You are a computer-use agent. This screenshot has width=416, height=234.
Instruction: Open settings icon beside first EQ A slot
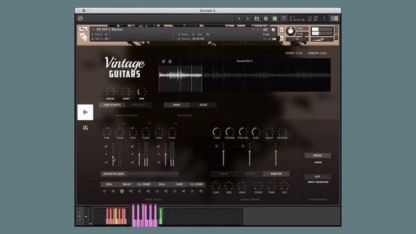tap(113, 191)
